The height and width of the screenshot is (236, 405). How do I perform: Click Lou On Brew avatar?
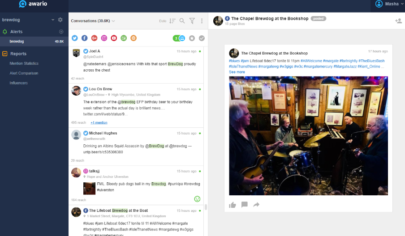[x=76, y=91]
